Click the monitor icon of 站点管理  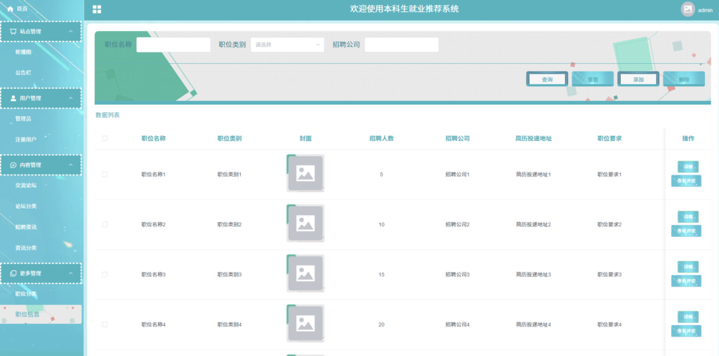point(13,32)
